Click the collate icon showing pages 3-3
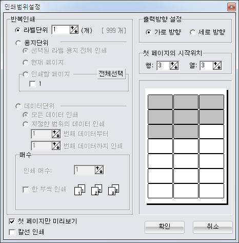 click(114, 190)
